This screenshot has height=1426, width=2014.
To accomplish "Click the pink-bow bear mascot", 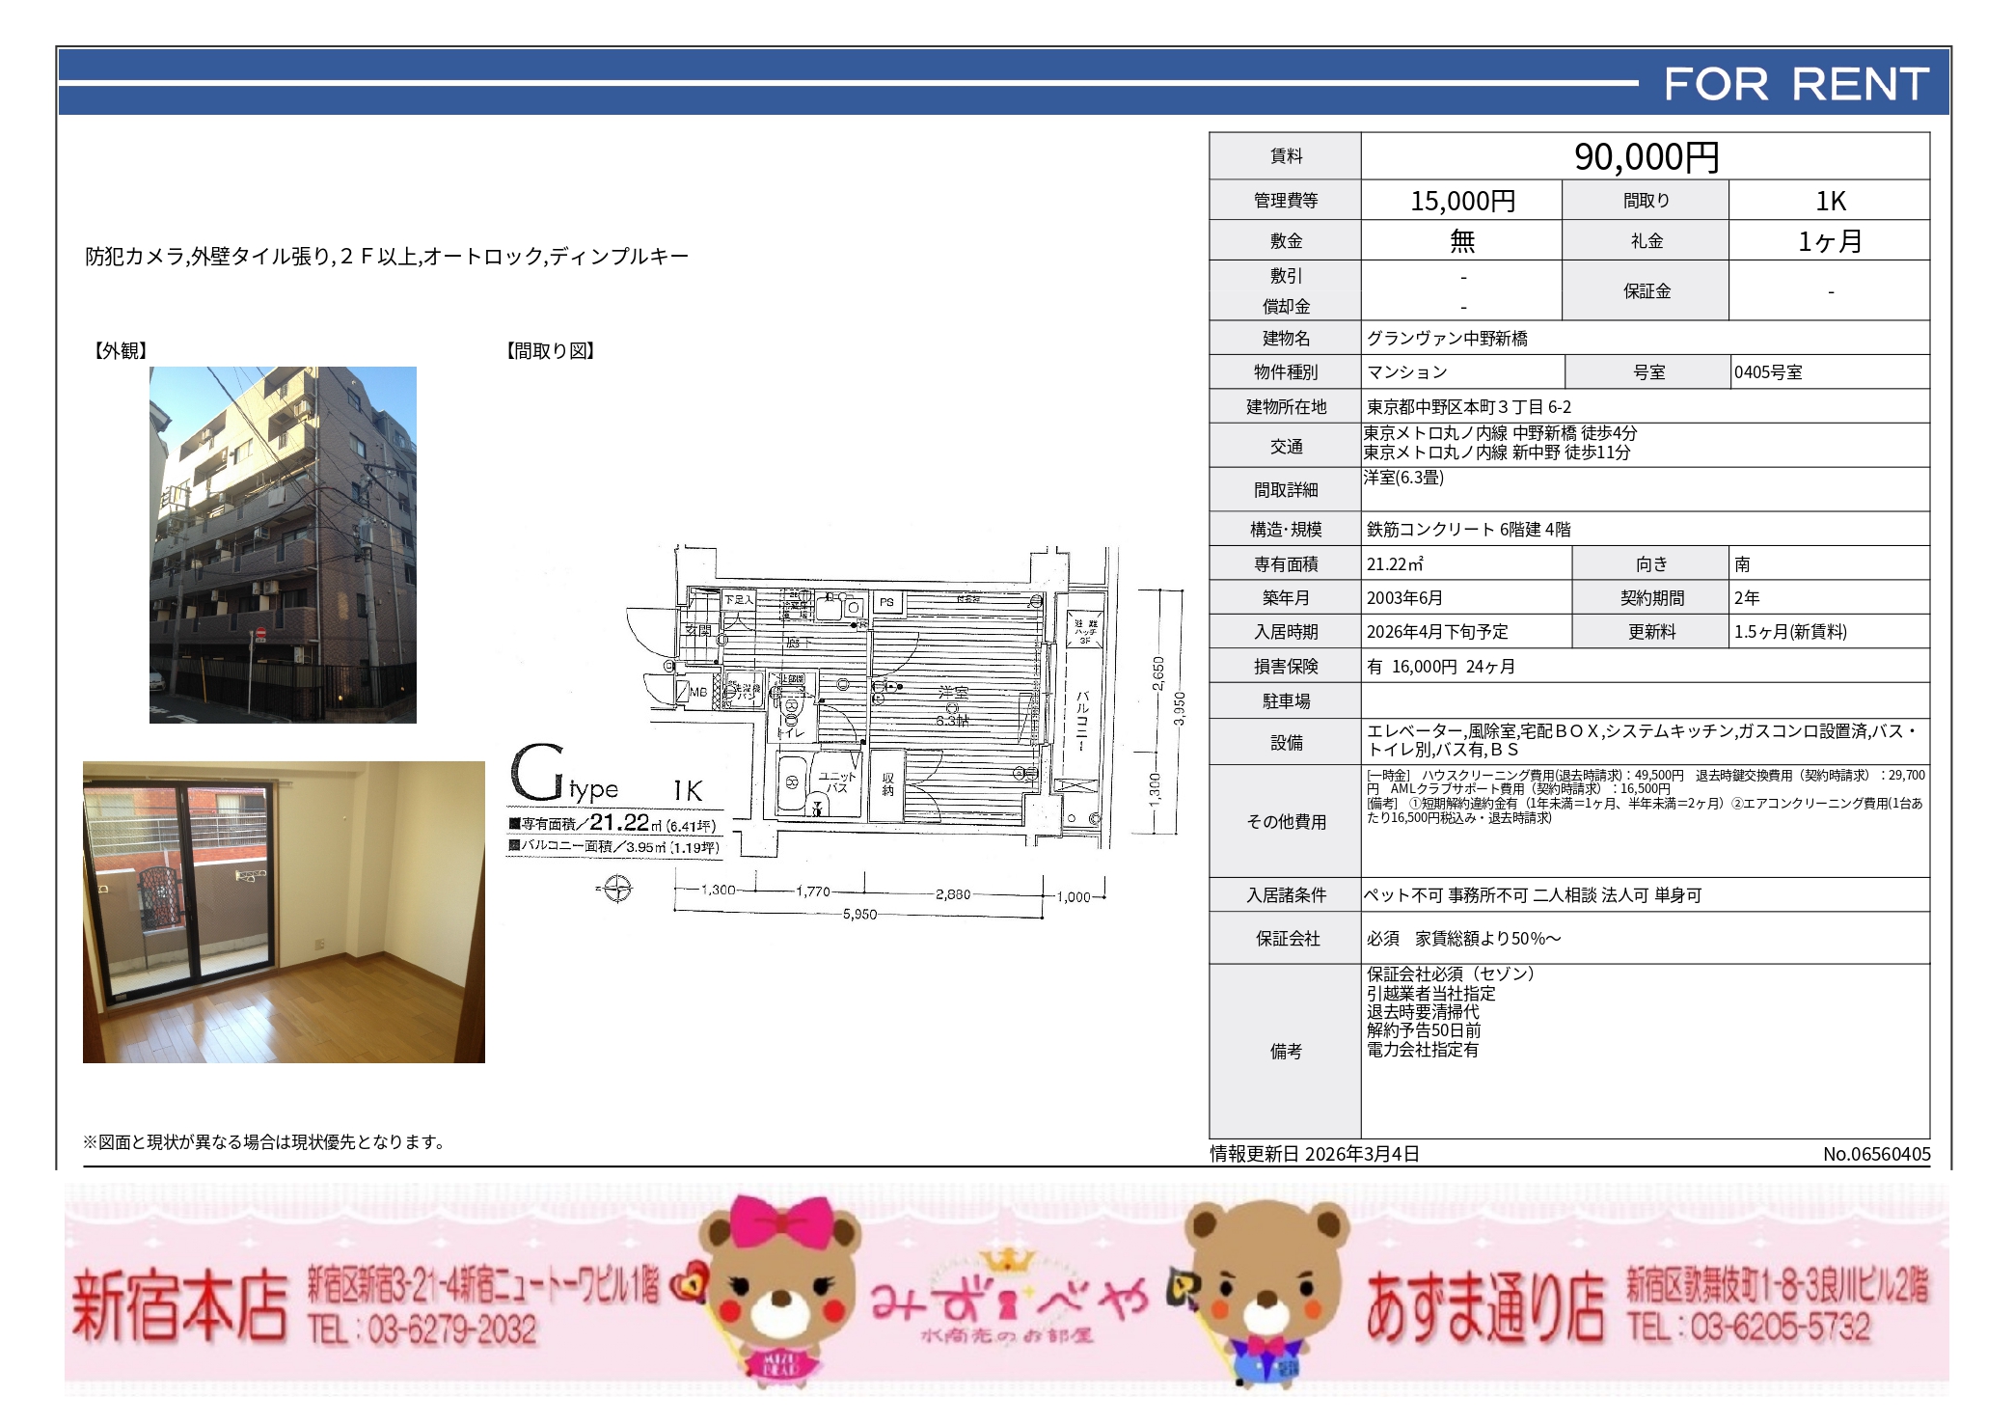I will click(780, 1290).
